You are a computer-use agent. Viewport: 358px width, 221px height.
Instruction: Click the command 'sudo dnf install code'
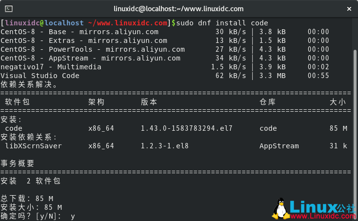click(222, 23)
